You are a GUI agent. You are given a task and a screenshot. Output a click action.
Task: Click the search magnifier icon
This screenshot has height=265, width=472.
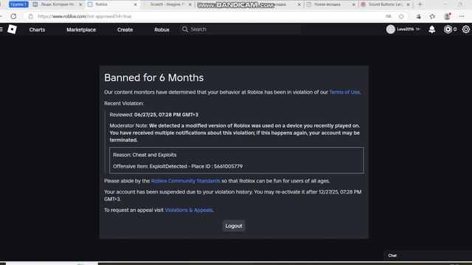[185, 29]
